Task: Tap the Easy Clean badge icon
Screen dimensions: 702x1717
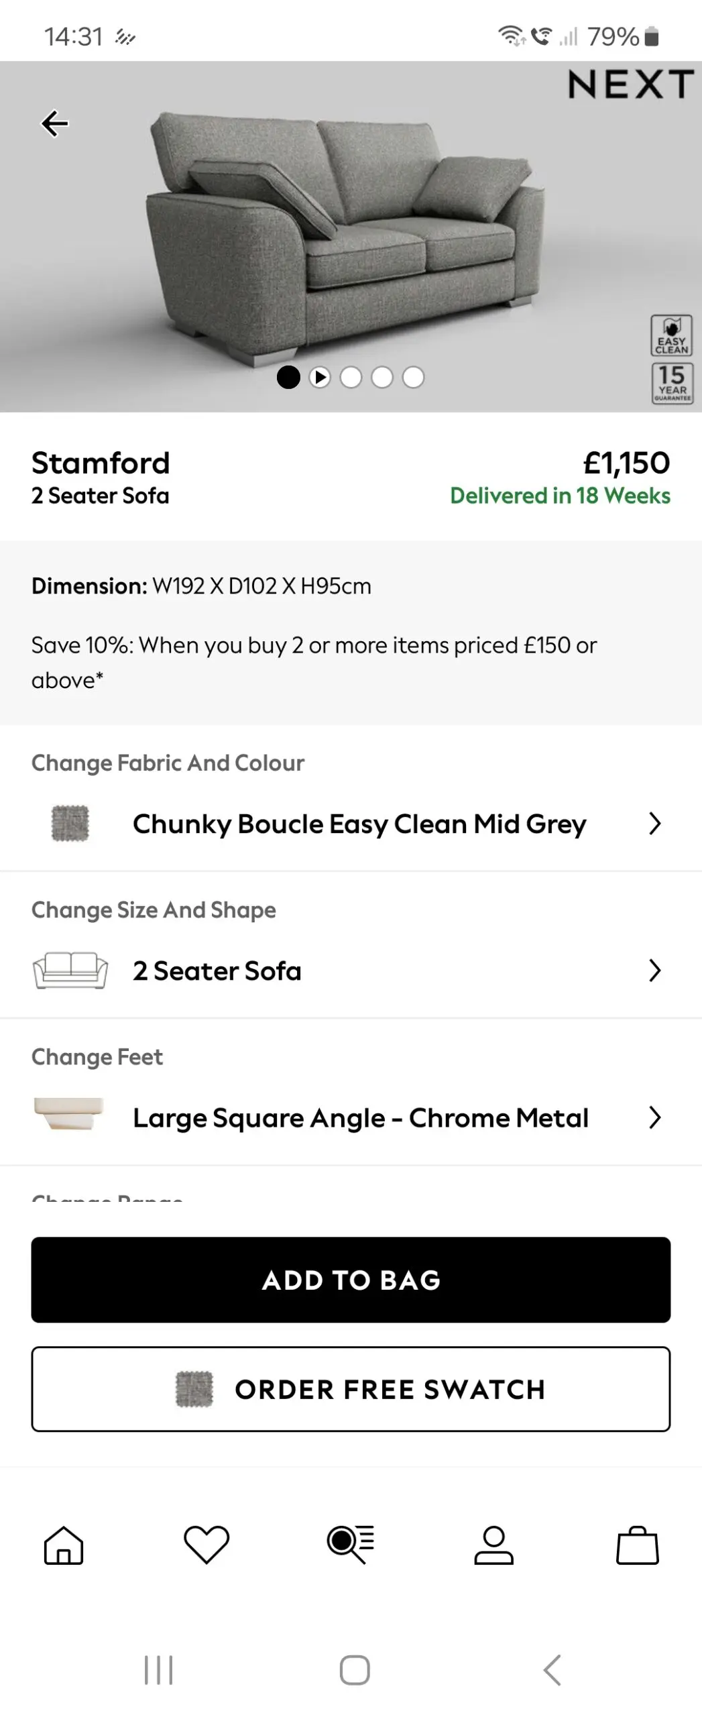Action: (671, 335)
